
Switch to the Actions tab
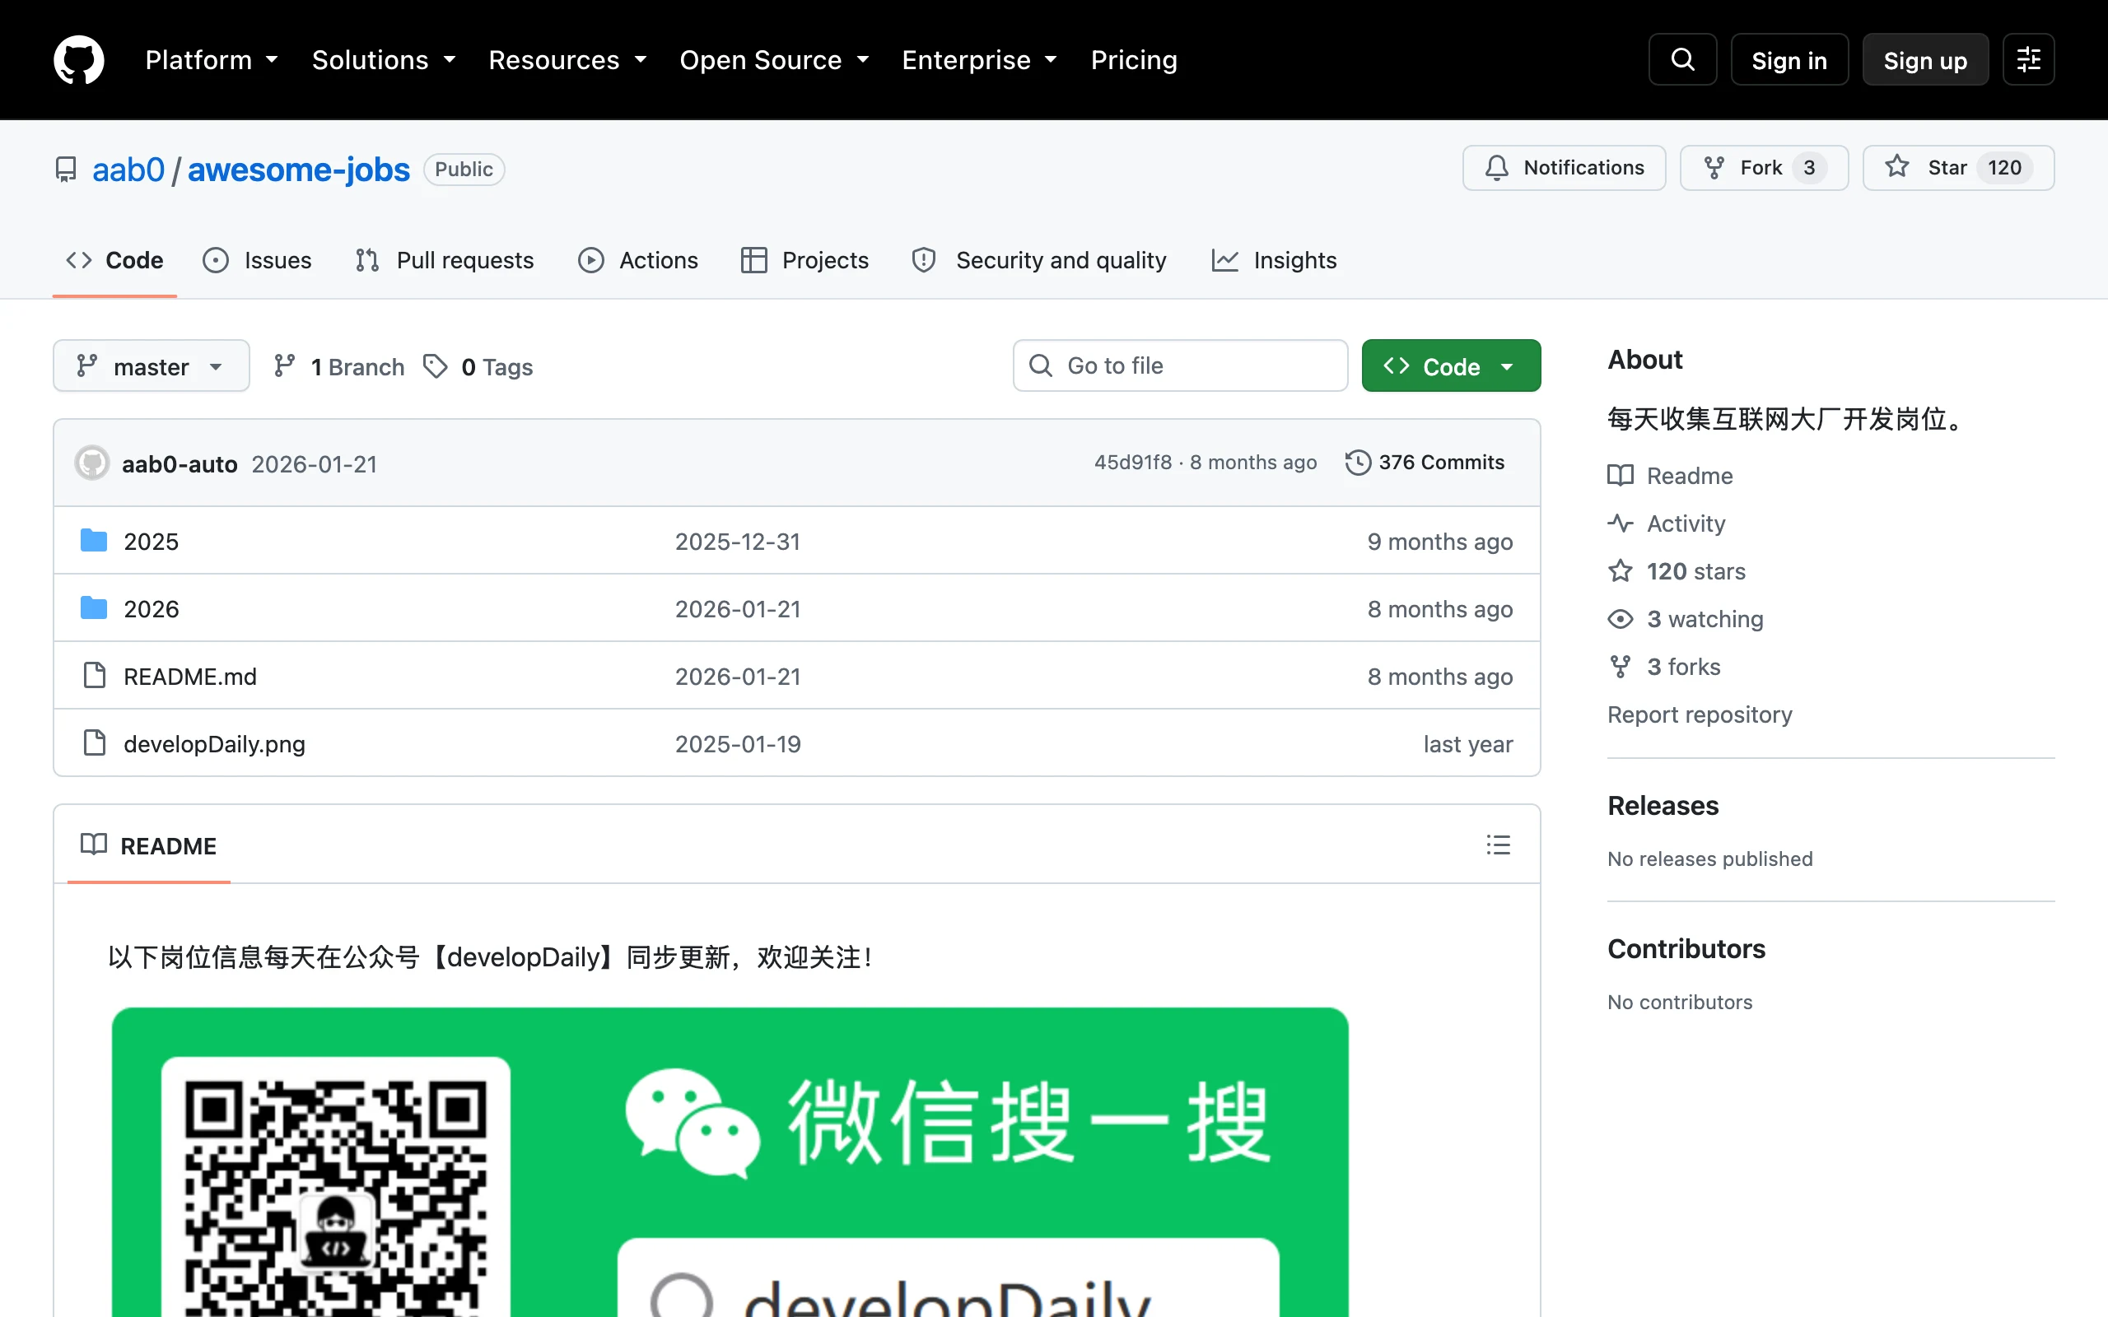(638, 260)
